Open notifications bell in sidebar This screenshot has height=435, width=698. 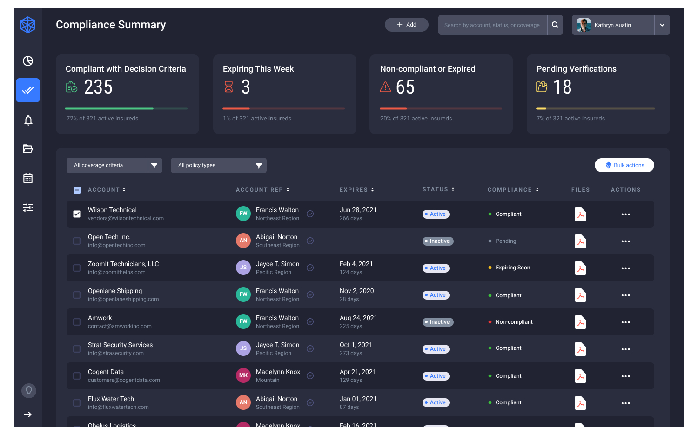(x=28, y=120)
